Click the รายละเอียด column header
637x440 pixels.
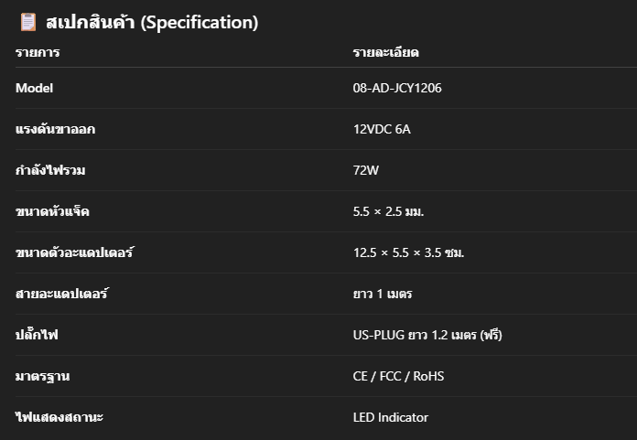(x=385, y=52)
